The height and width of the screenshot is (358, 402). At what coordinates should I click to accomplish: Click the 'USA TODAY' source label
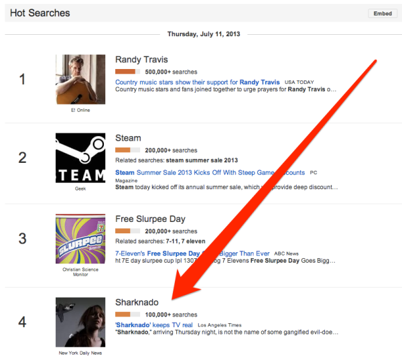pyautogui.click(x=299, y=82)
